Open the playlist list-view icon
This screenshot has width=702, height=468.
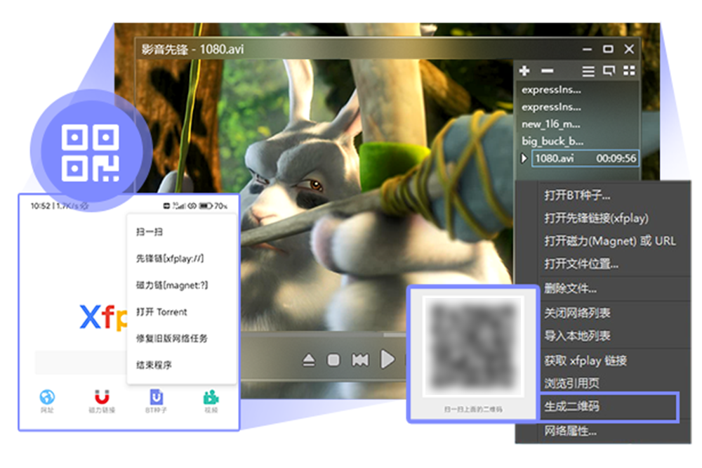[588, 71]
